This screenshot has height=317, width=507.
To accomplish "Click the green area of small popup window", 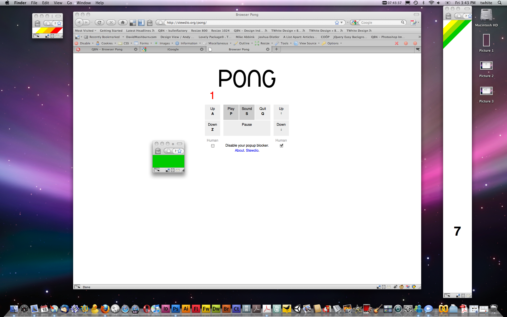I will point(168,161).
